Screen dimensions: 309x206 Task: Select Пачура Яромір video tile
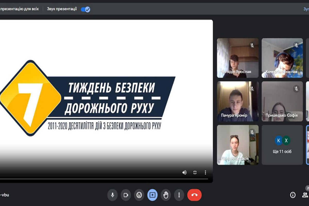tap(238, 101)
